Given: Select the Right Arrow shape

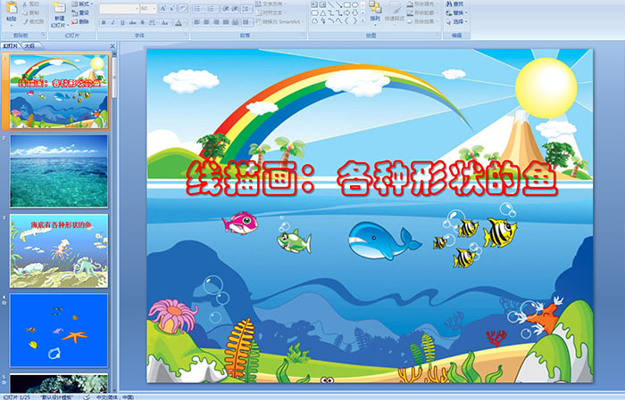Looking at the screenshot, I should pyautogui.click(x=347, y=12).
